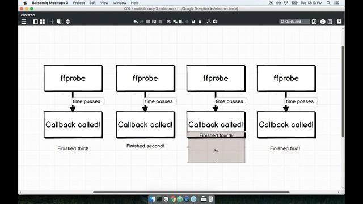Click the zoom magnifier icon in toolbar
This screenshot has width=363, height=204.
coord(209,22)
